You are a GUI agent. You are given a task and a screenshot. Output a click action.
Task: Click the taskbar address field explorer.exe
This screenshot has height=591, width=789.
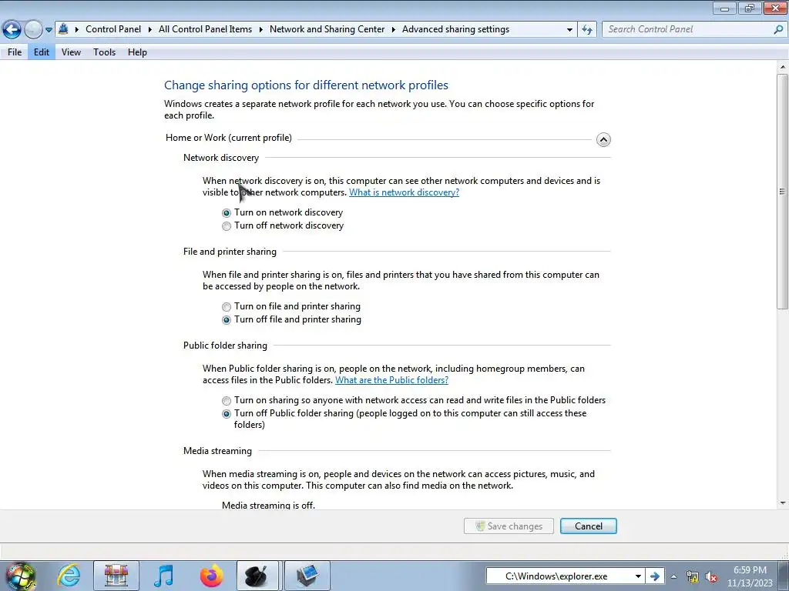558,576
